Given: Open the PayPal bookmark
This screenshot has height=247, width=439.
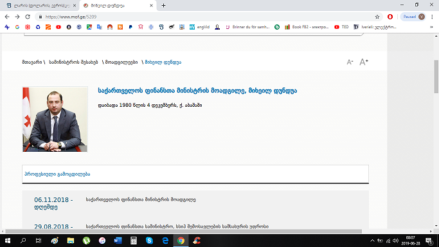Looking at the screenshot, I should 130,27.
